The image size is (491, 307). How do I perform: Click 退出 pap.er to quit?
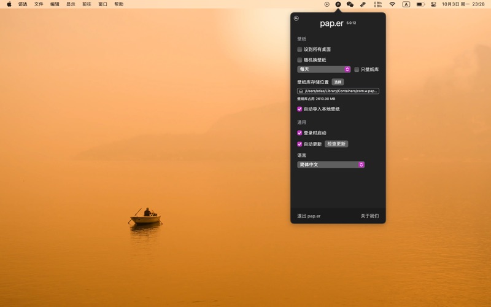309,216
